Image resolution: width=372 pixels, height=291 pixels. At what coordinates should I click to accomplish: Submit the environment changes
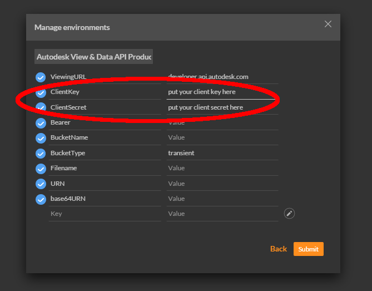[308, 249]
